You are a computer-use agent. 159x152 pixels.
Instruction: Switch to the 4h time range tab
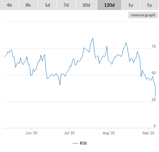pyautogui.click(x=9, y=5)
